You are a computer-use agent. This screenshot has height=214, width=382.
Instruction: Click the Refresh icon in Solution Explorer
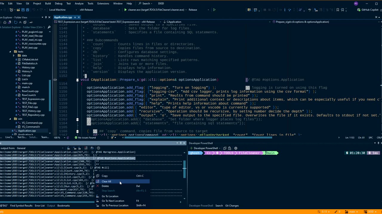pos(16,22)
